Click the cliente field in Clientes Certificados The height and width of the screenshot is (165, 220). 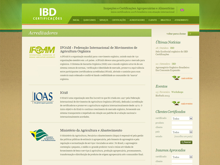182,127
